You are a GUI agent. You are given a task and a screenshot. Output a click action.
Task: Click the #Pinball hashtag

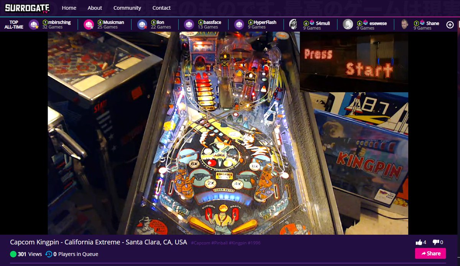[x=219, y=243]
